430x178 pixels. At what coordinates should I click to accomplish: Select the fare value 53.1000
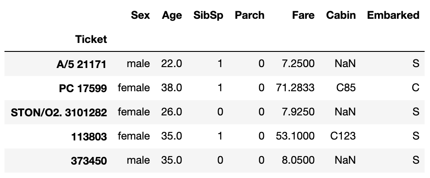(x=295, y=136)
